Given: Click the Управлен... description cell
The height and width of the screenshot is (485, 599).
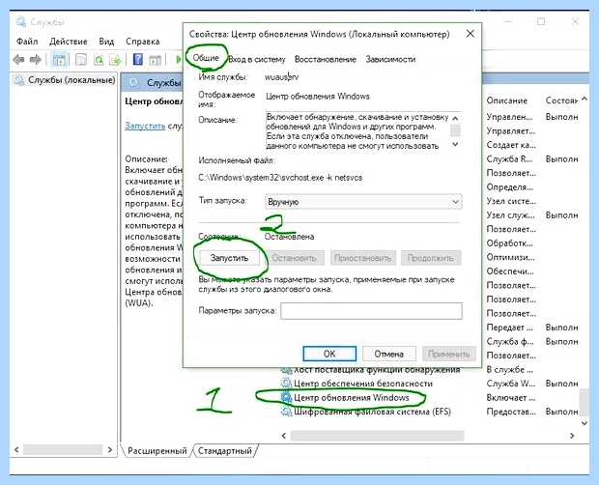Looking at the screenshot, I should [x=509, y=117].
